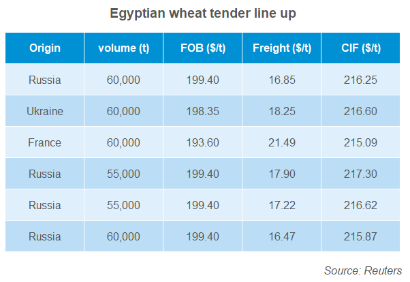
Task: Click the 17.90 freight value
Action: point(282,174)
